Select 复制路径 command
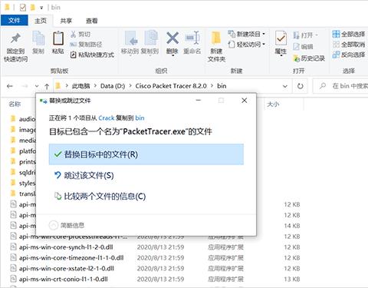The height and width of the screenshot is (288, 368). pos(86,45)
